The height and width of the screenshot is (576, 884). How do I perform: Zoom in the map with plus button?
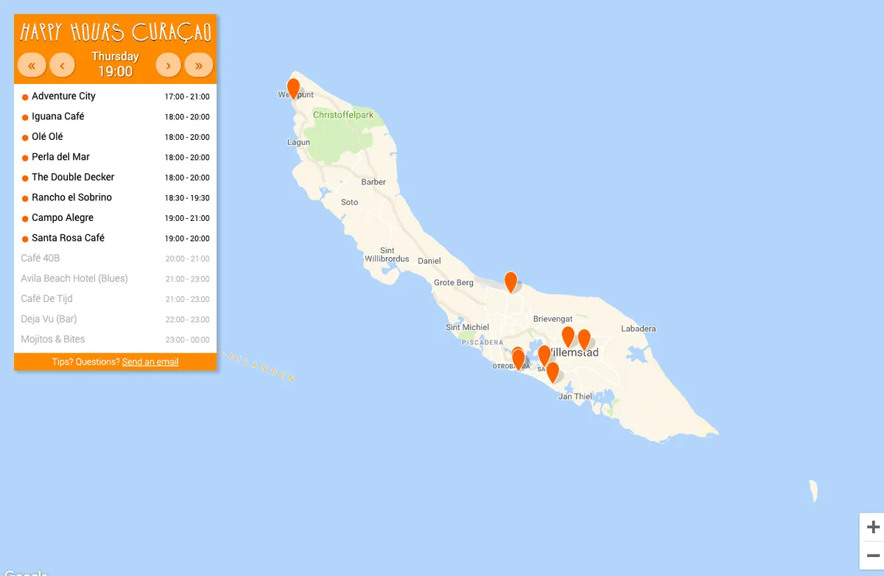(873, 527)
